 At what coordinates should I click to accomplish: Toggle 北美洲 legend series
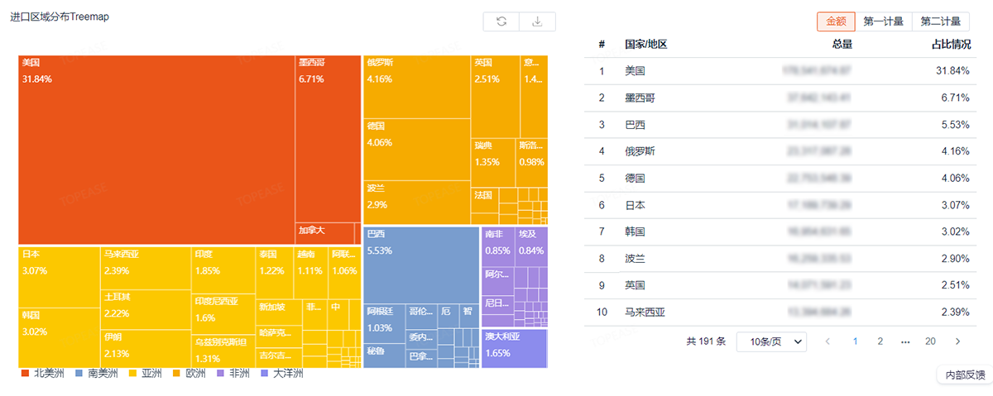pyautogui.click(x=42, y=375)
